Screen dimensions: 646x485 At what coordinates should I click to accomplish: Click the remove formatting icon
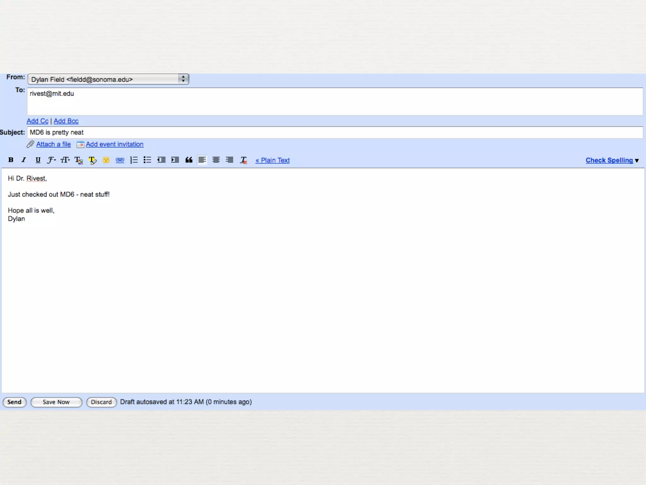point(244,160)
